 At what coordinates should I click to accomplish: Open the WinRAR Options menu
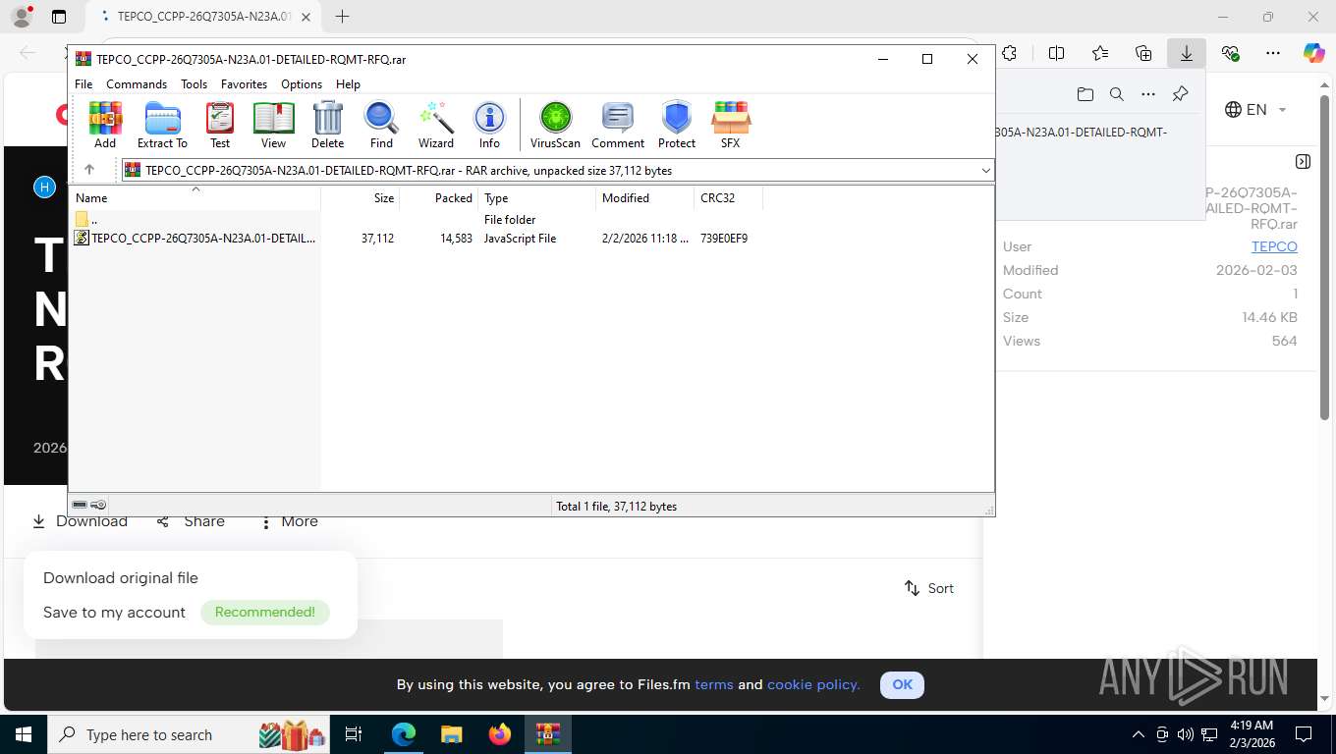click(302, 84)
